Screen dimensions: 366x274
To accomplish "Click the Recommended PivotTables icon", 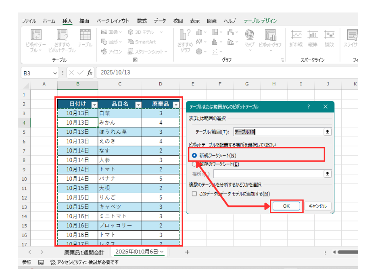I will pos(62,36).
